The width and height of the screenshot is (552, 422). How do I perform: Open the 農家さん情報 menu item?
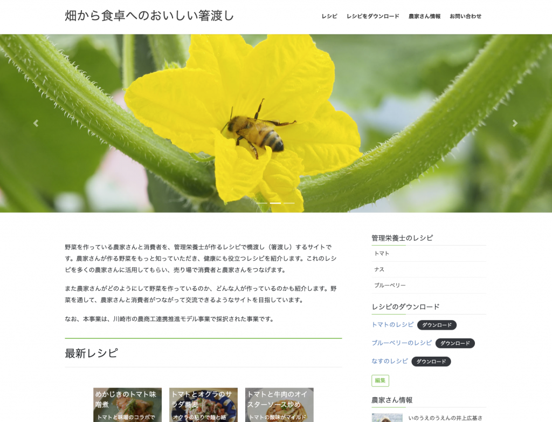(x=424, y=16)
